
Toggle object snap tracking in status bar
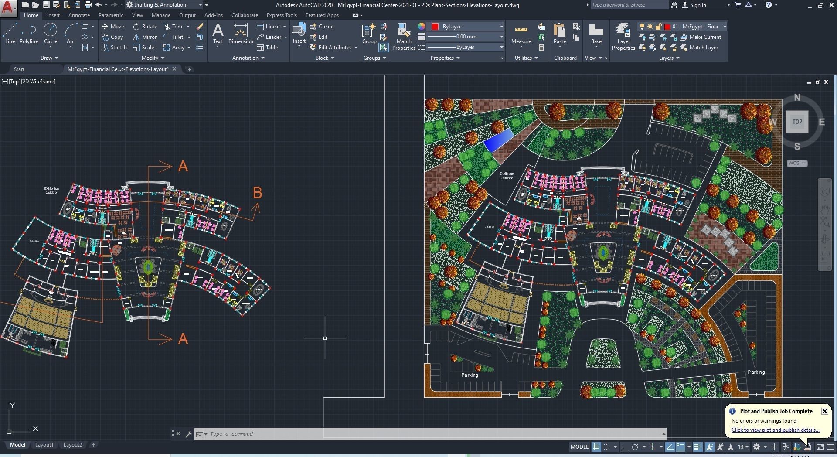coord(670,447)
